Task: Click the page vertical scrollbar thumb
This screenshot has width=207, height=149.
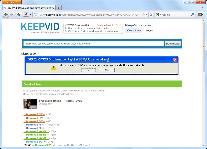Action: tap(203, 47)
